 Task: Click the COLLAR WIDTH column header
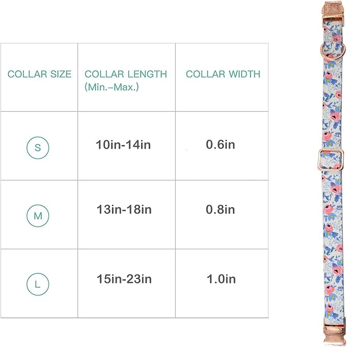[223, 74]
